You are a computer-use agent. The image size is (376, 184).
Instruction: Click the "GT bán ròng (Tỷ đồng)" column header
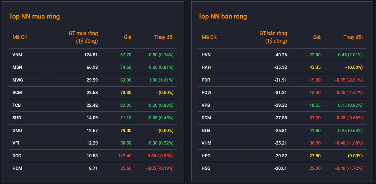click(x=273, y=37)
